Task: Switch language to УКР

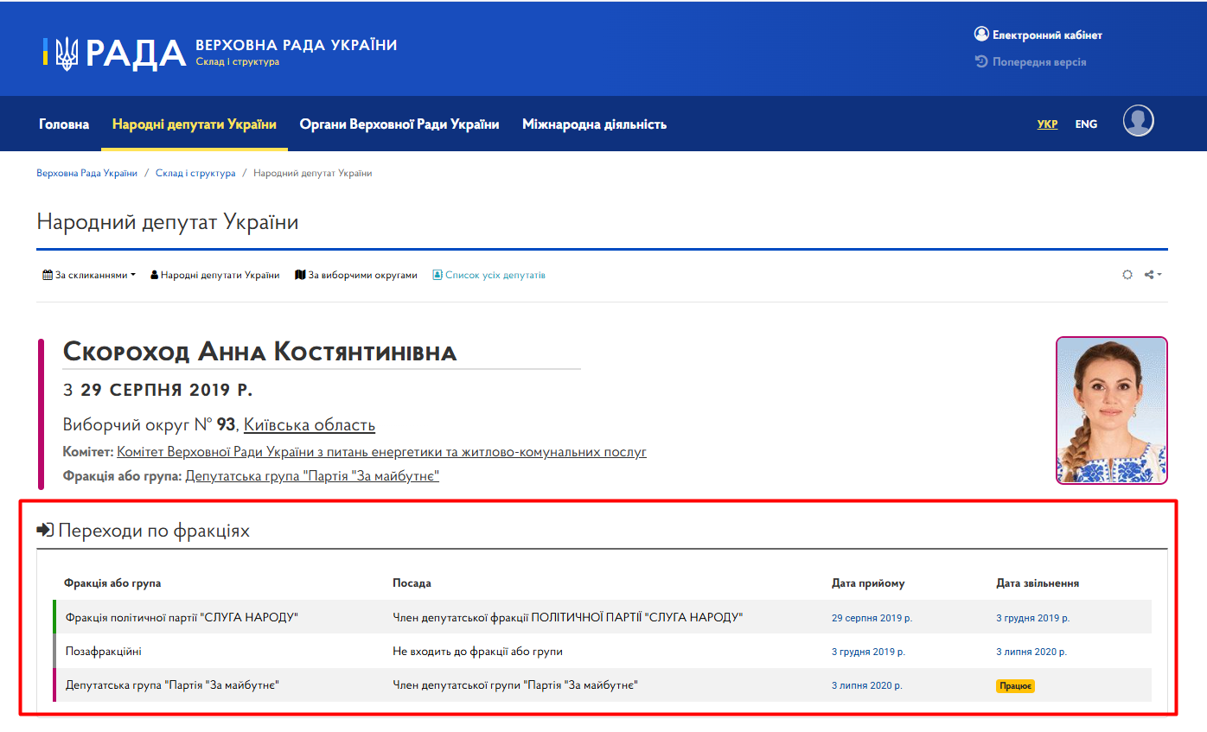Action: (x=1047, y=124)
